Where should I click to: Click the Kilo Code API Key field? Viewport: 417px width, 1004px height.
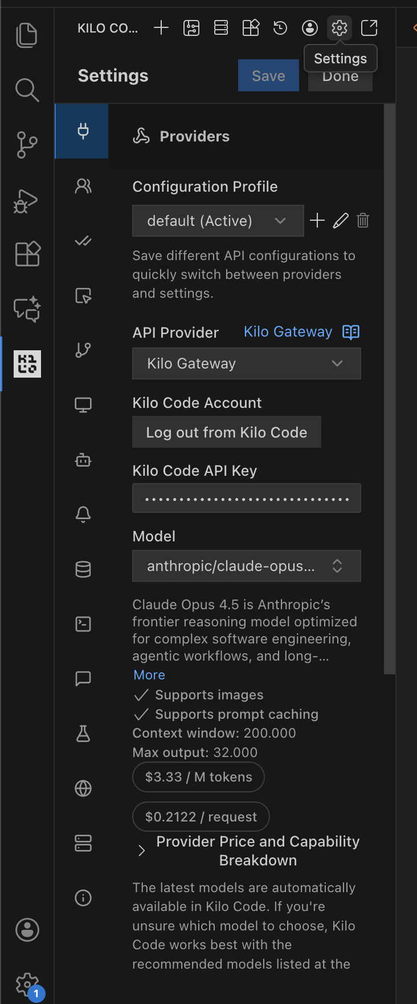point(246,499)
